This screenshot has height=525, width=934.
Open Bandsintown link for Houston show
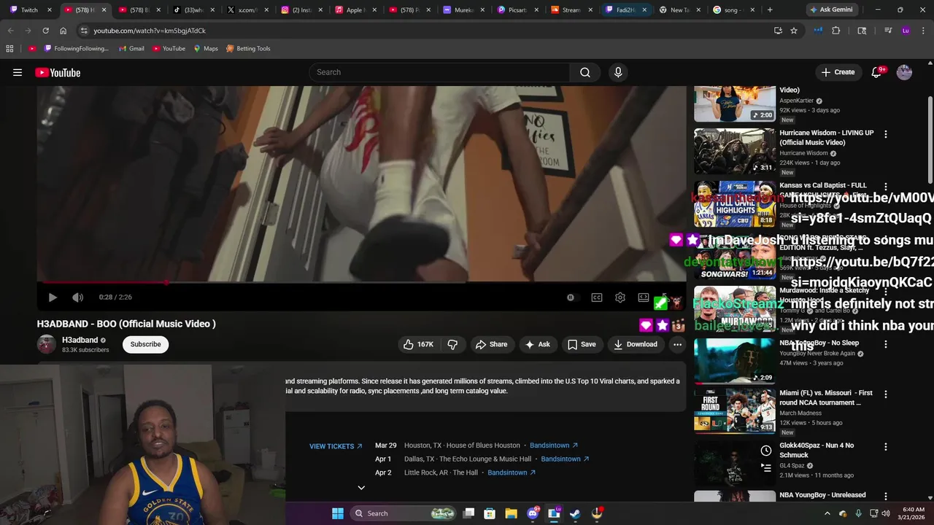(x=554, y=446)
